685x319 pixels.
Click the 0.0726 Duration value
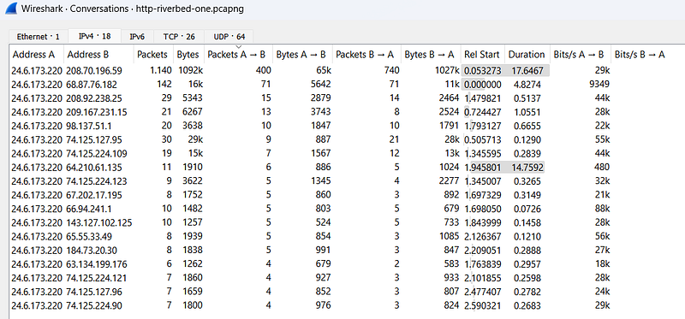[x=527, y=209]
